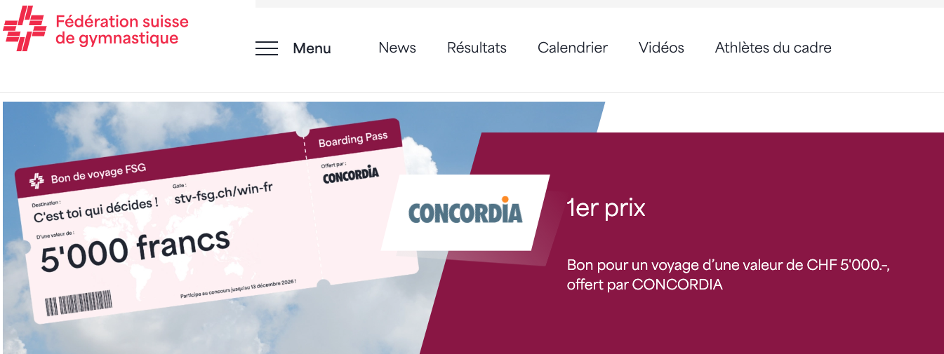Click the small CONCORDIA logo on boarding pass

coord(350,175)
